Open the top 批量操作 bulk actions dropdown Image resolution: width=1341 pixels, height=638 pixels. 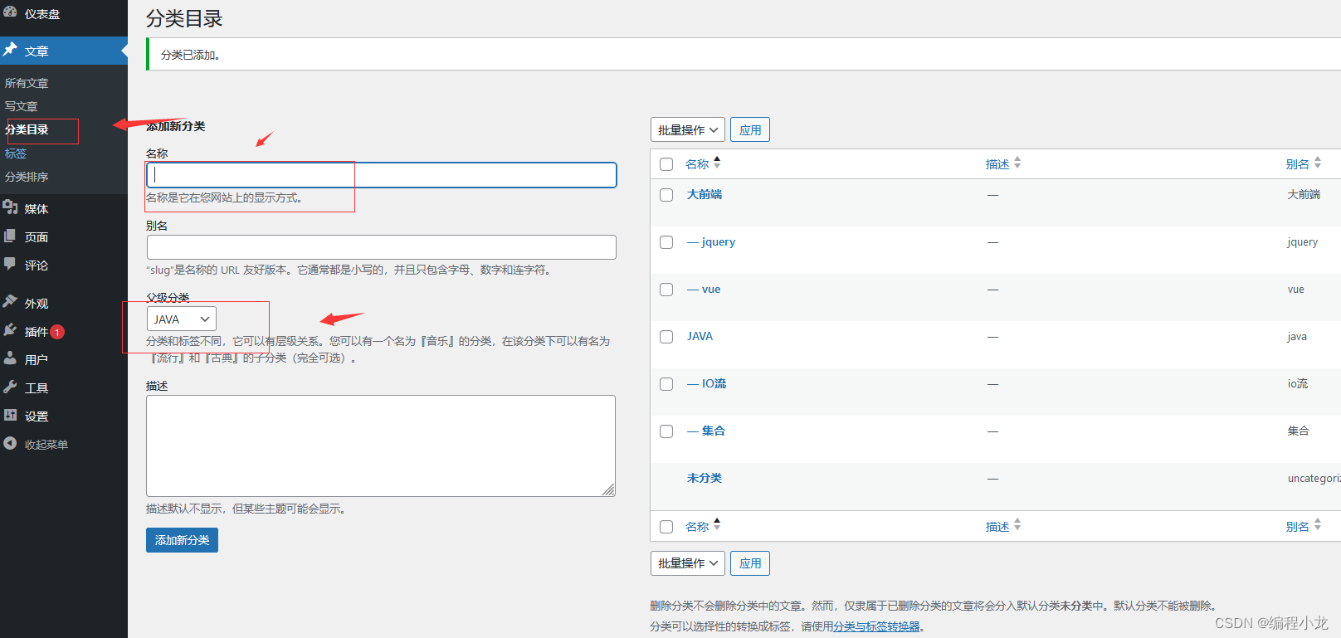(x=688, y=129)
